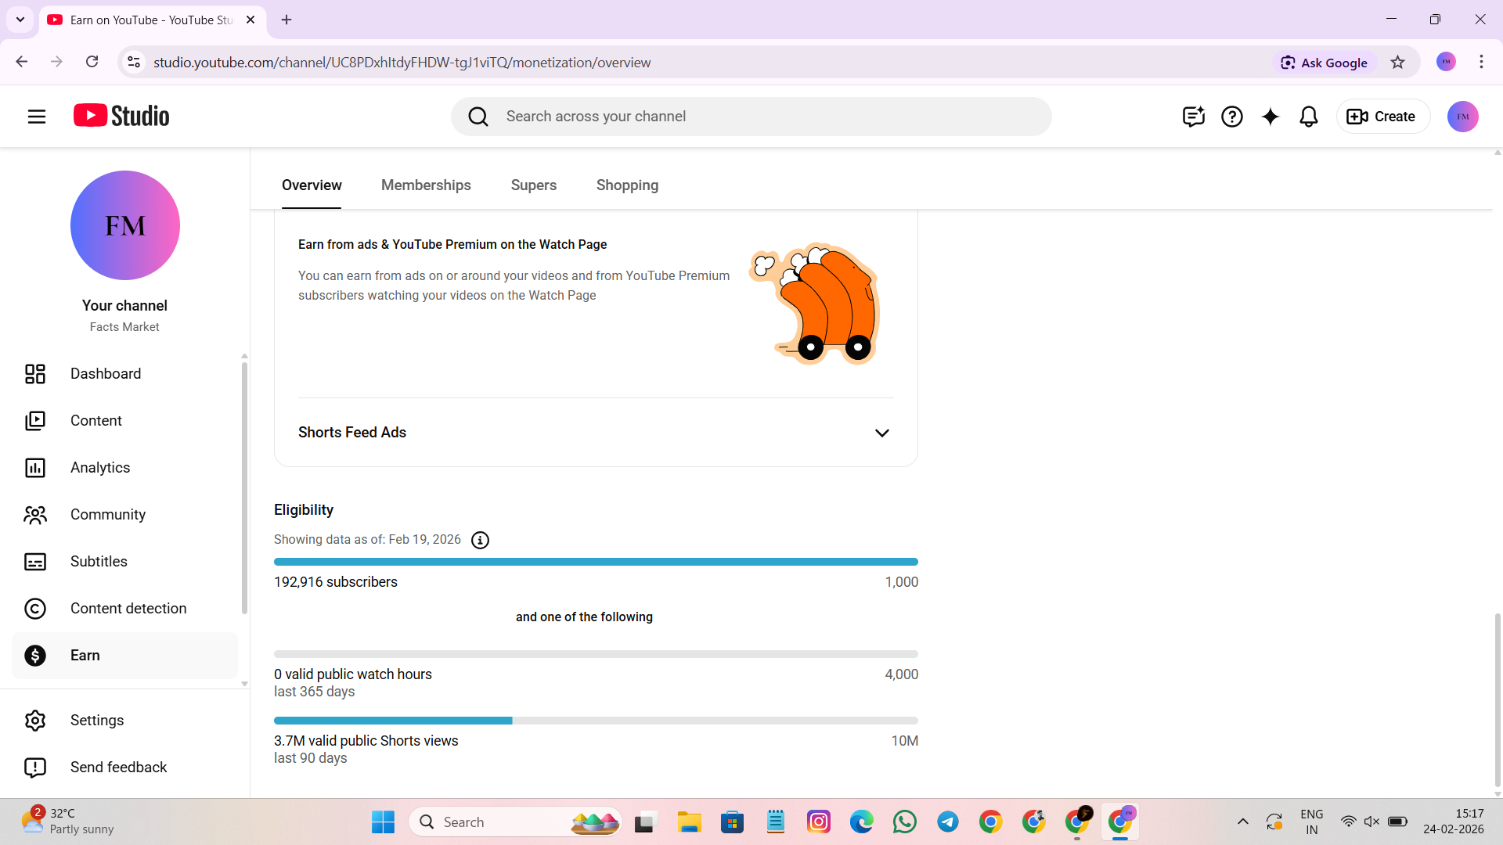
Task: Bookmark this page with star icon
Action: [x=1397, y=63]
